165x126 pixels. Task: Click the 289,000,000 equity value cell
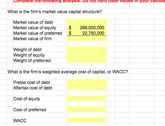pyautogui.click(x=87, y=28)
